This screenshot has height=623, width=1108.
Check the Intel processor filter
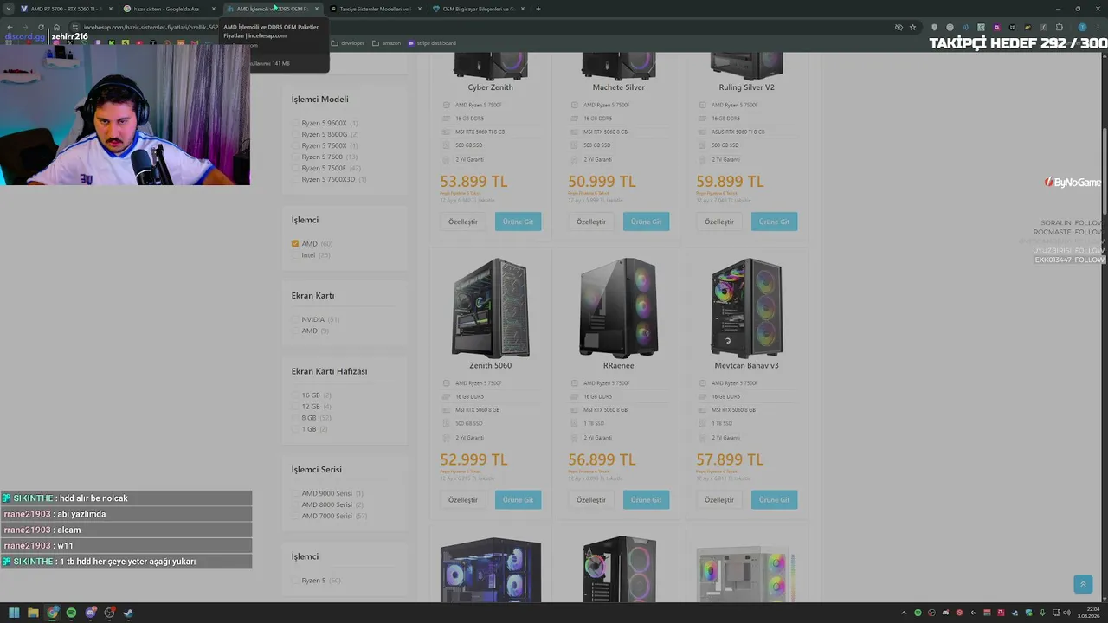(x=295, y=255)
